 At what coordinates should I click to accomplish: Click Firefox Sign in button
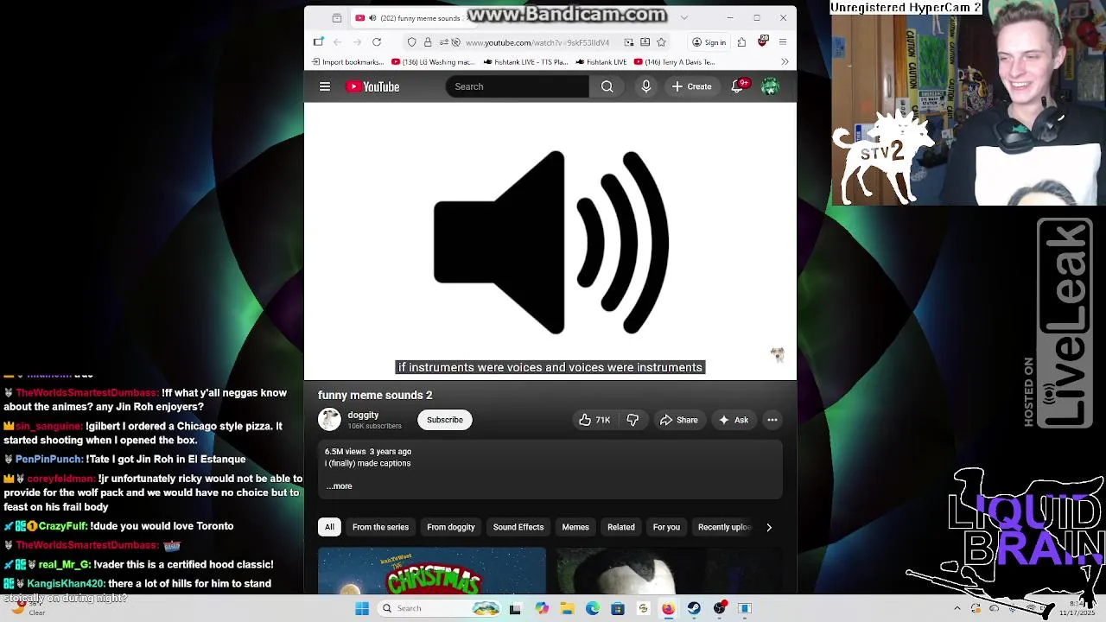pos(709,42)
